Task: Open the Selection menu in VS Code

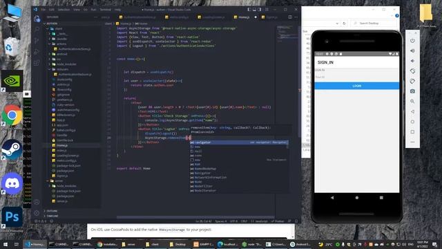Action: tap(64, 10)
